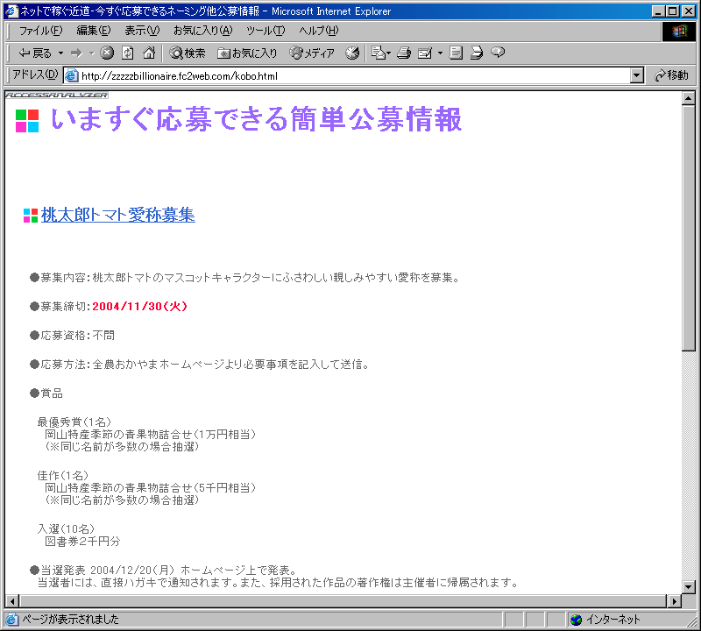The width and height of the screenshot is (701, 631).
Task: Click the IE icon in title bar
Action: pyautogui.click(x=11, y=11)
